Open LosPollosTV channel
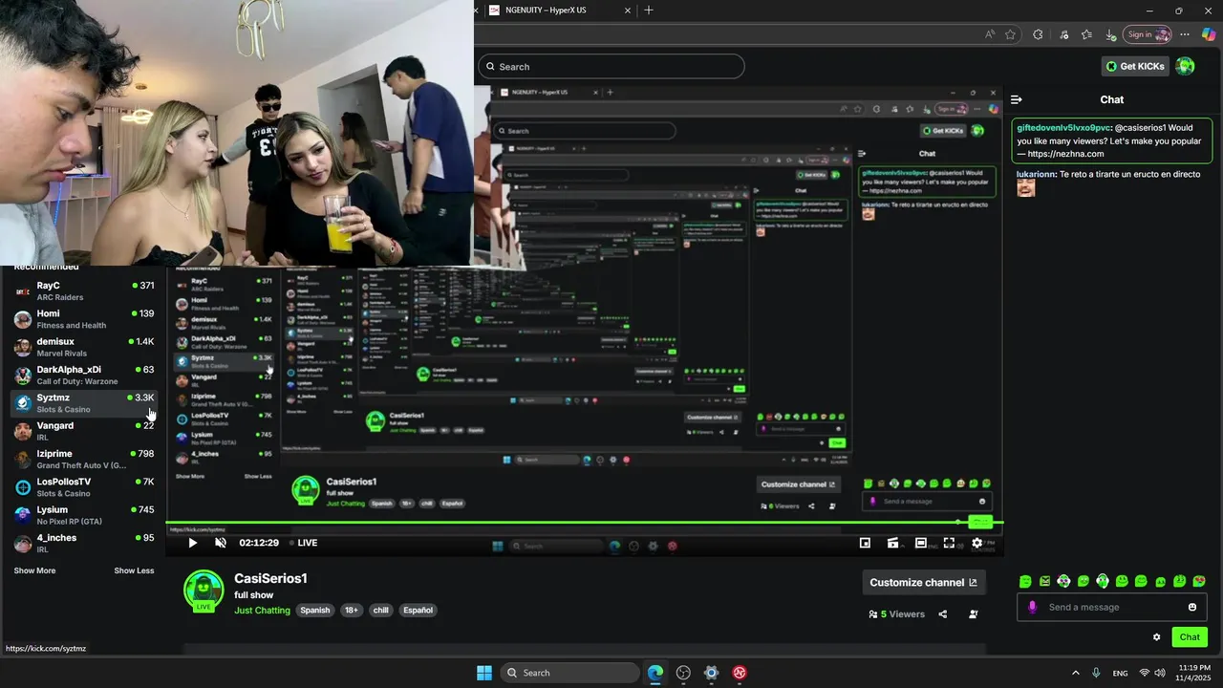 [84, 487]
